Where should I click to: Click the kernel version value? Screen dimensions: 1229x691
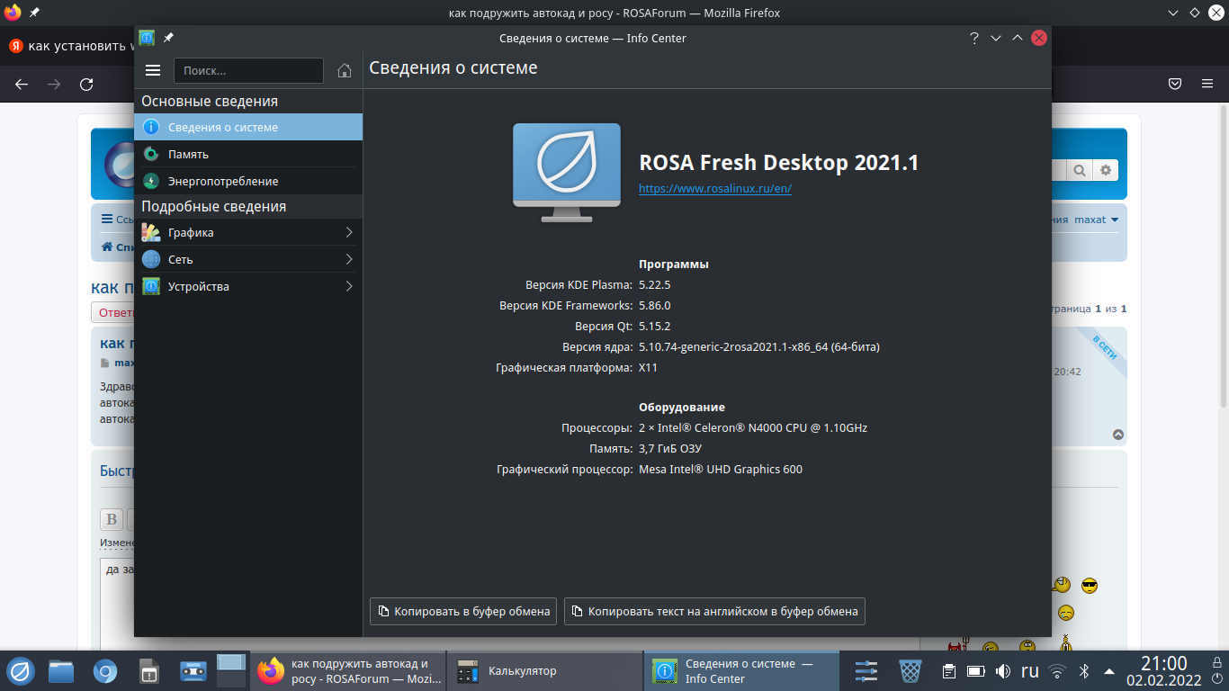pos(759,346)
